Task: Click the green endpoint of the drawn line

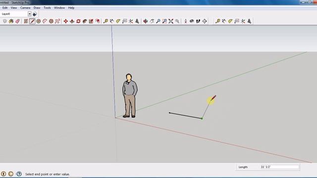Action: click(x=202, y=119)
